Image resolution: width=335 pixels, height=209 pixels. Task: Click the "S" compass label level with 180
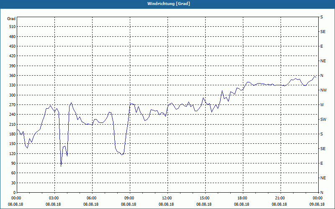tap(322, 134)
